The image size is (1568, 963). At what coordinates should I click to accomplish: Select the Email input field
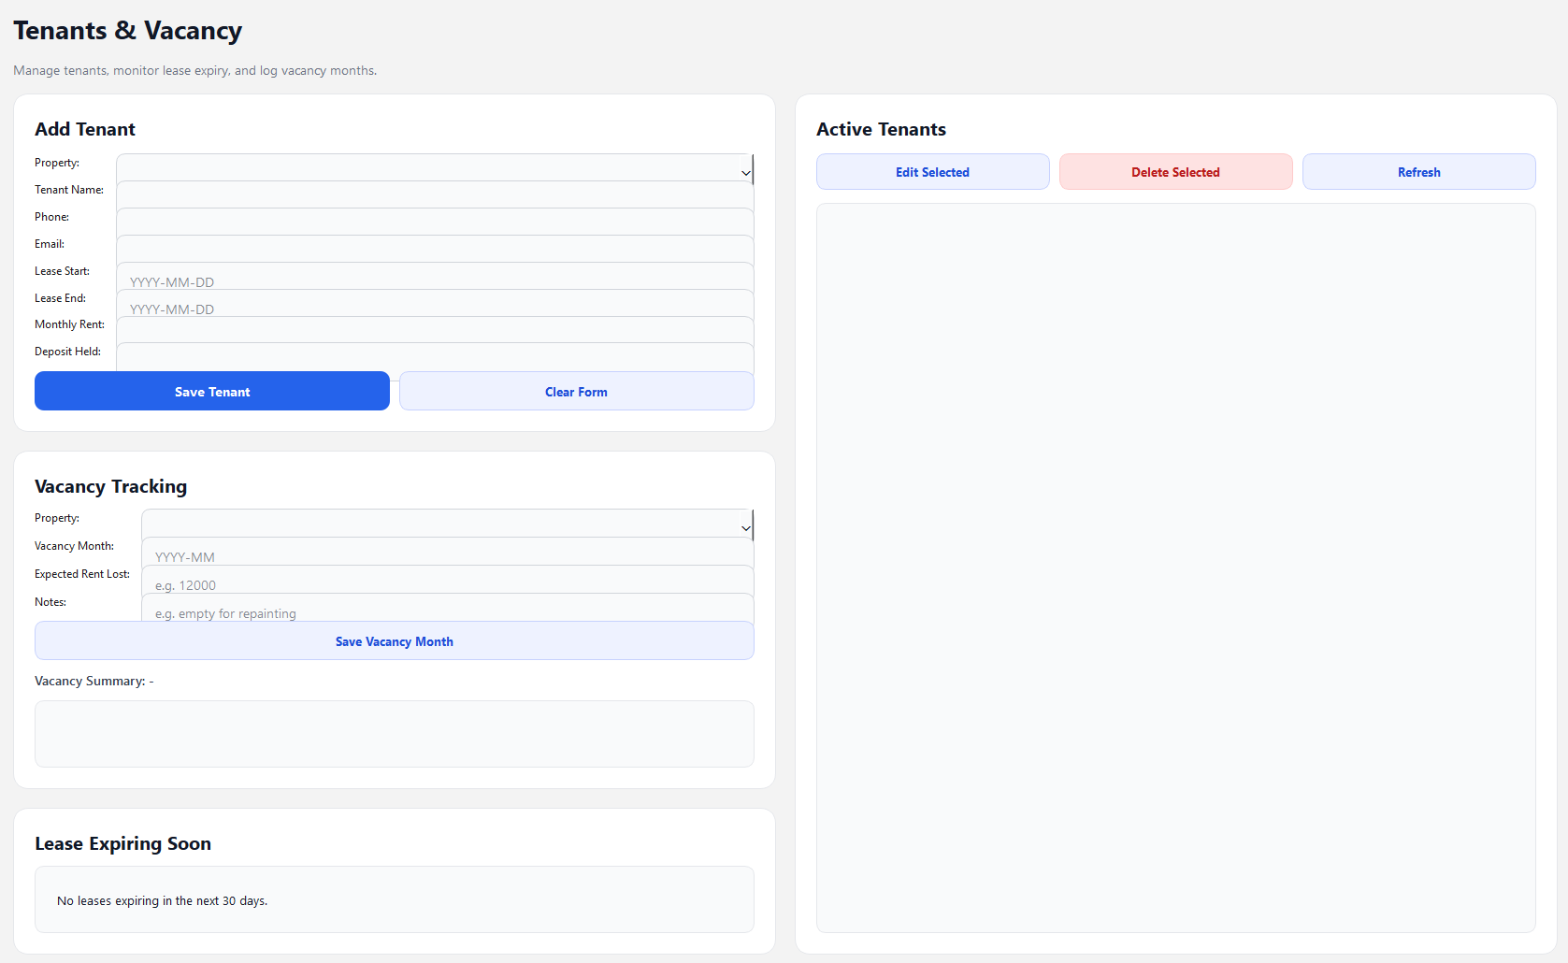pos(435,249)
